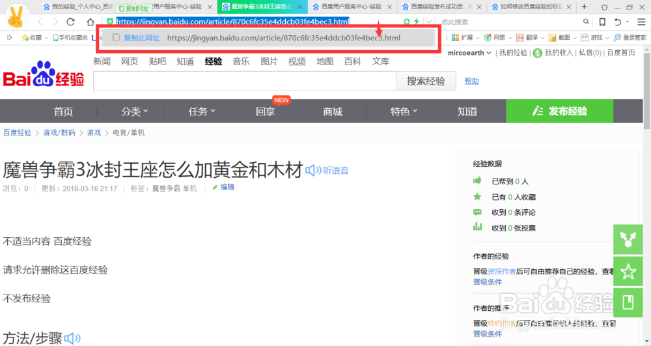Click the 搜索经验 search button
This screenshot has height=346, width=651.
pyautogui.click(x=426, y=81)
